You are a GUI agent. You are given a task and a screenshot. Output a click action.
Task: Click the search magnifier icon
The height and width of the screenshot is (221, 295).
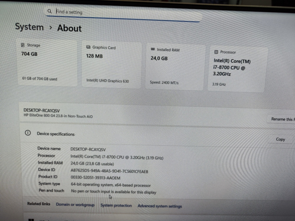[x=49, y=11]
